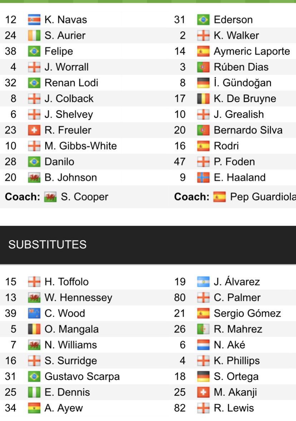
Task: Click the Germany flag beside İ. Gündoğan
Action: coord(203,83)
